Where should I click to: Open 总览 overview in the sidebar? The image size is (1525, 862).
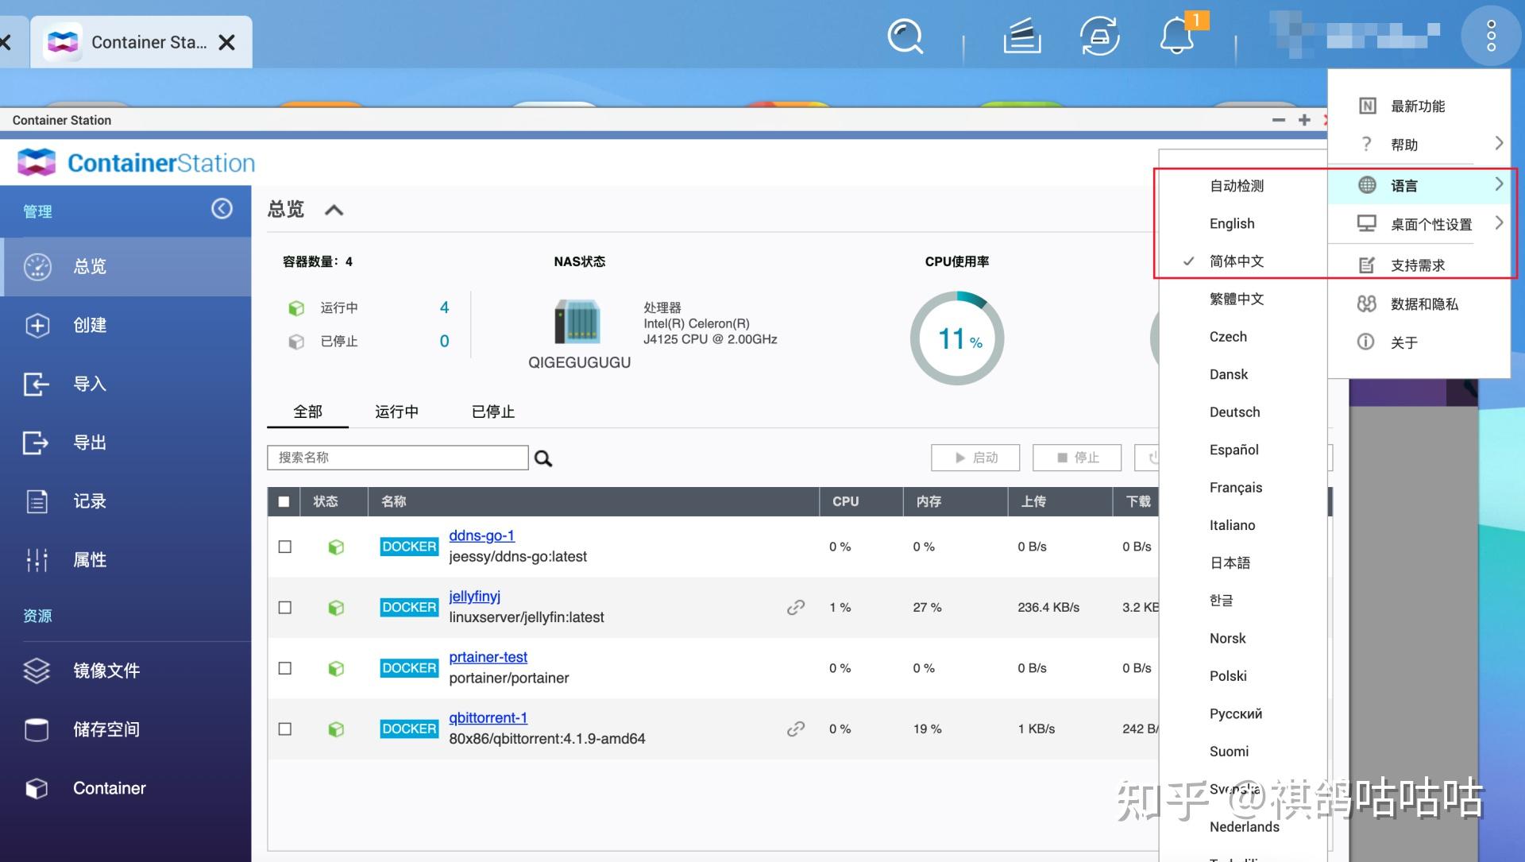point(125,266)
